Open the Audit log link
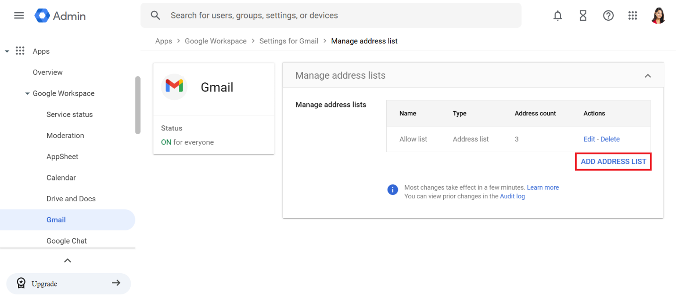 tap(512, 196)
